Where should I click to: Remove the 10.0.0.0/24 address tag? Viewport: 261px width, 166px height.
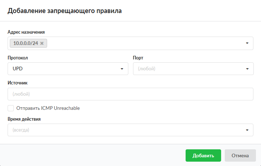pyautogui.click(x=42, y=43)
